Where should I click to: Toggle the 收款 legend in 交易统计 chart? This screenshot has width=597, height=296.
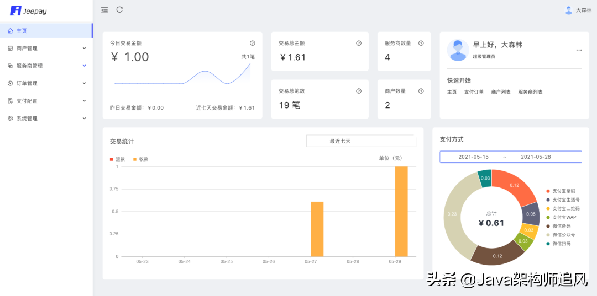141,159
